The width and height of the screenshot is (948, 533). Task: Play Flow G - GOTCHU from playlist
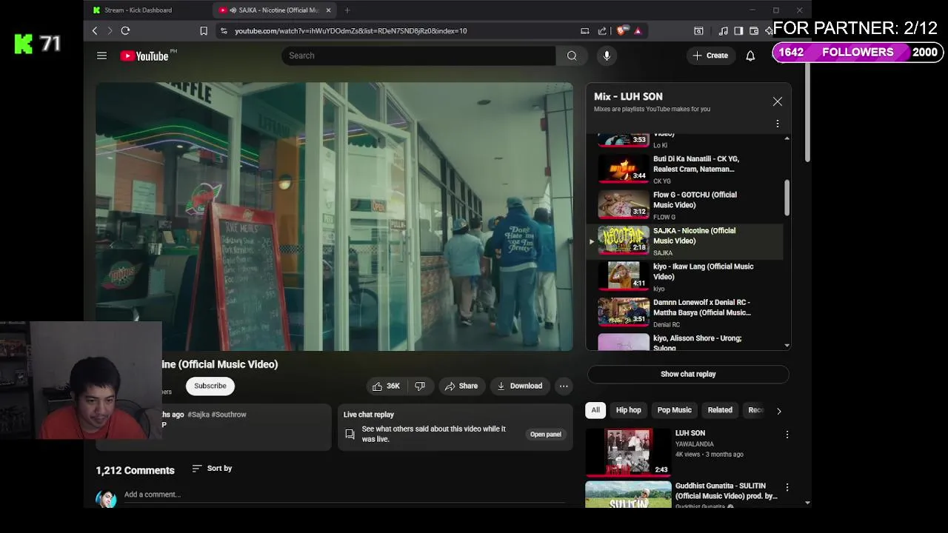click(x=685, y=205)
